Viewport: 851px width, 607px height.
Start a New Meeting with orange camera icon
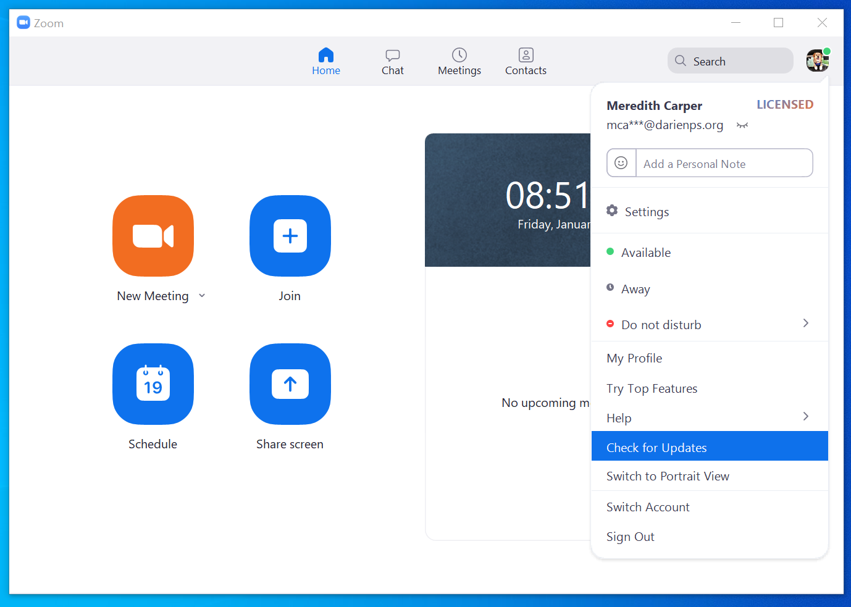(x=153, y=236)
